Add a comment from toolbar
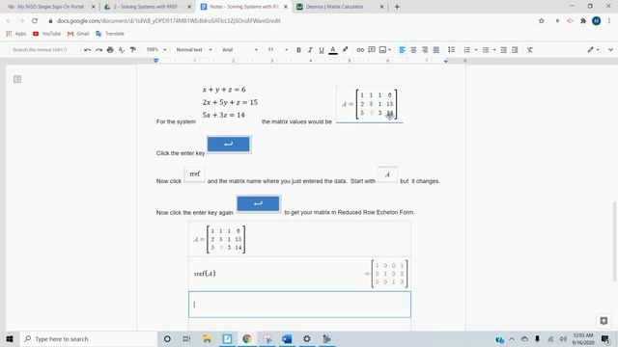Image resolution: width=618 pixels, height=347 pixels. pos(371,49)
